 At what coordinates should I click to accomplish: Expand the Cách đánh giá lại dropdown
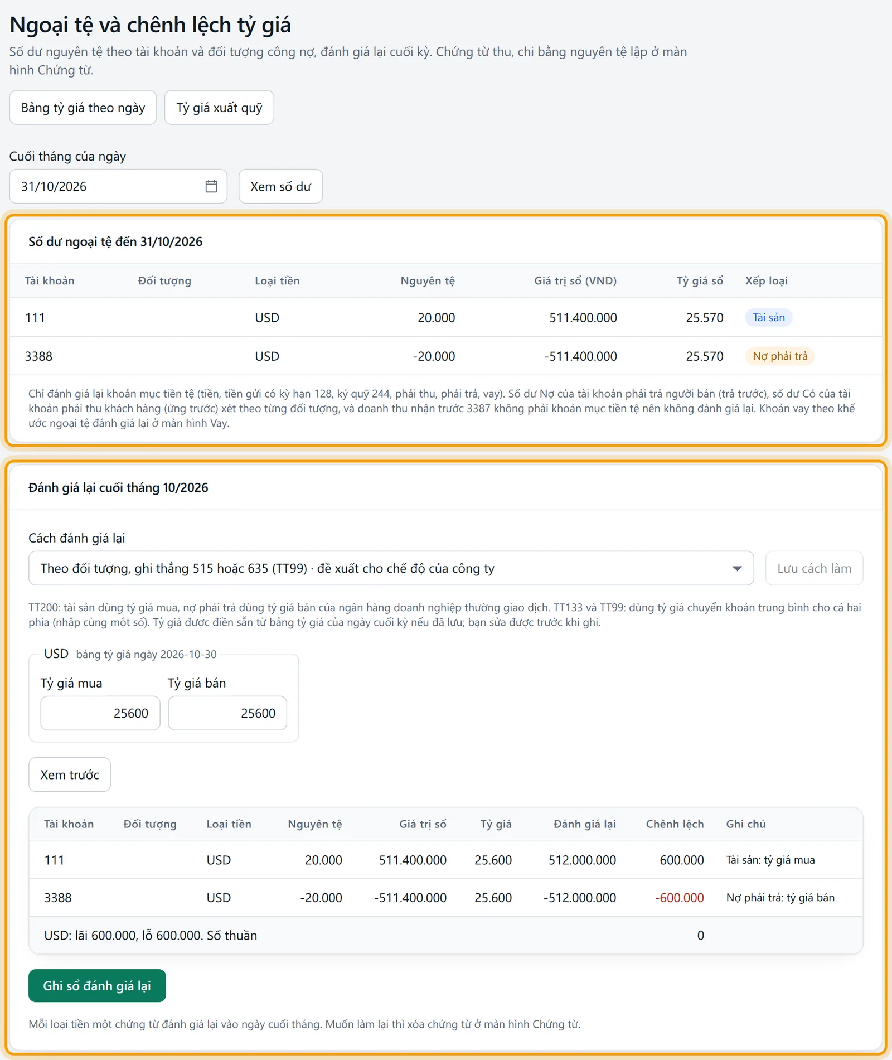[x=391, y=568]
